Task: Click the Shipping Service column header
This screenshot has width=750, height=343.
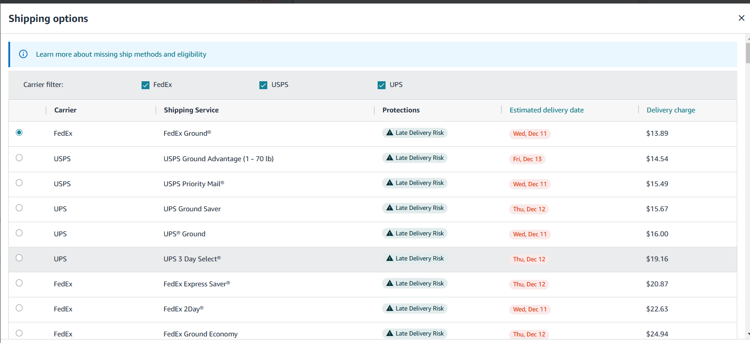Action: (191, 110)
